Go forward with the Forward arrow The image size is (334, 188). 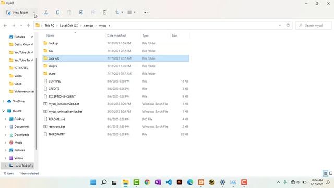coord(14,26)
